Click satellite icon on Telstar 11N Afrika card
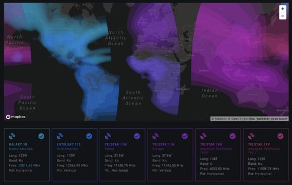292x185 pixels. coord(108,136)
